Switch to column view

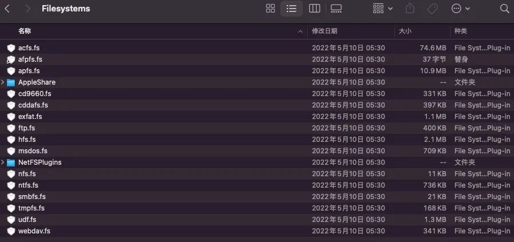[314, 9]
